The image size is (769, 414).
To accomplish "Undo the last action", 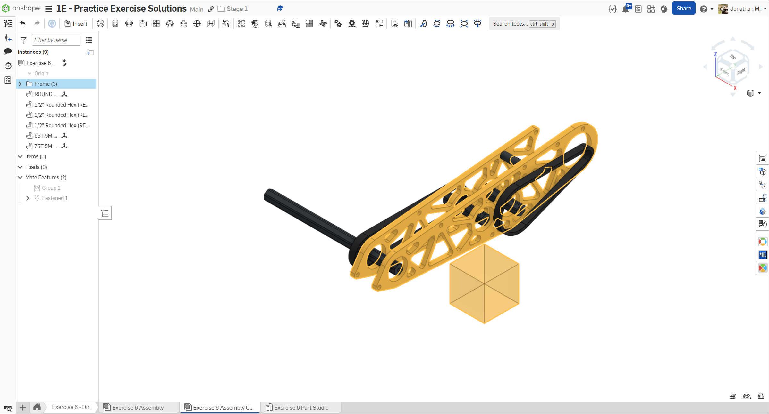I will pos(23,24).
